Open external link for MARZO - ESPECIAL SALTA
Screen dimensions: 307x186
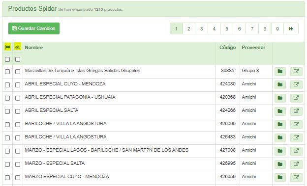(296, 164)
